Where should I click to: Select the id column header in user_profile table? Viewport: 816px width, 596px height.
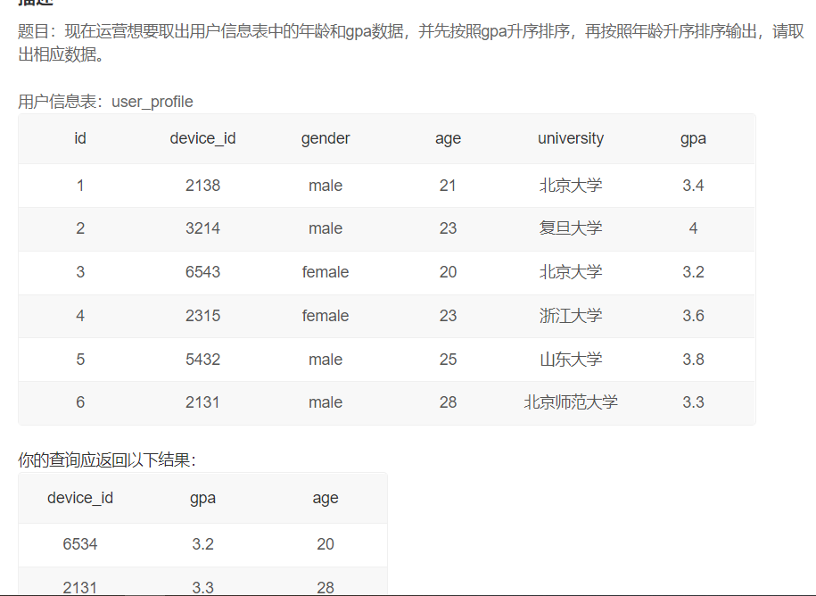point(80,138)
